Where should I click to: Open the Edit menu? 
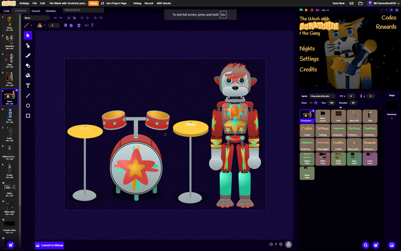pyautogui.click(x=42, y=3)
